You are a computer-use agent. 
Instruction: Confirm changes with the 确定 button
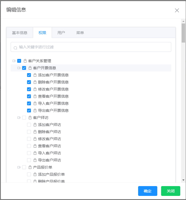coord(147,191)
